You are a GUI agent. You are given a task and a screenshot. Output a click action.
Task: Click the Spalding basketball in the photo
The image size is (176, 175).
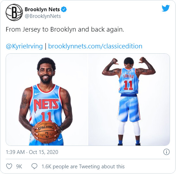[x=46, y=132]
